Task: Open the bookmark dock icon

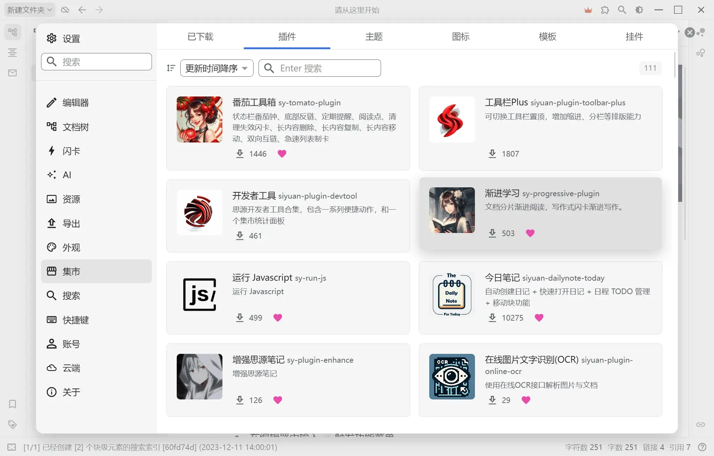Action: [12, 404]
